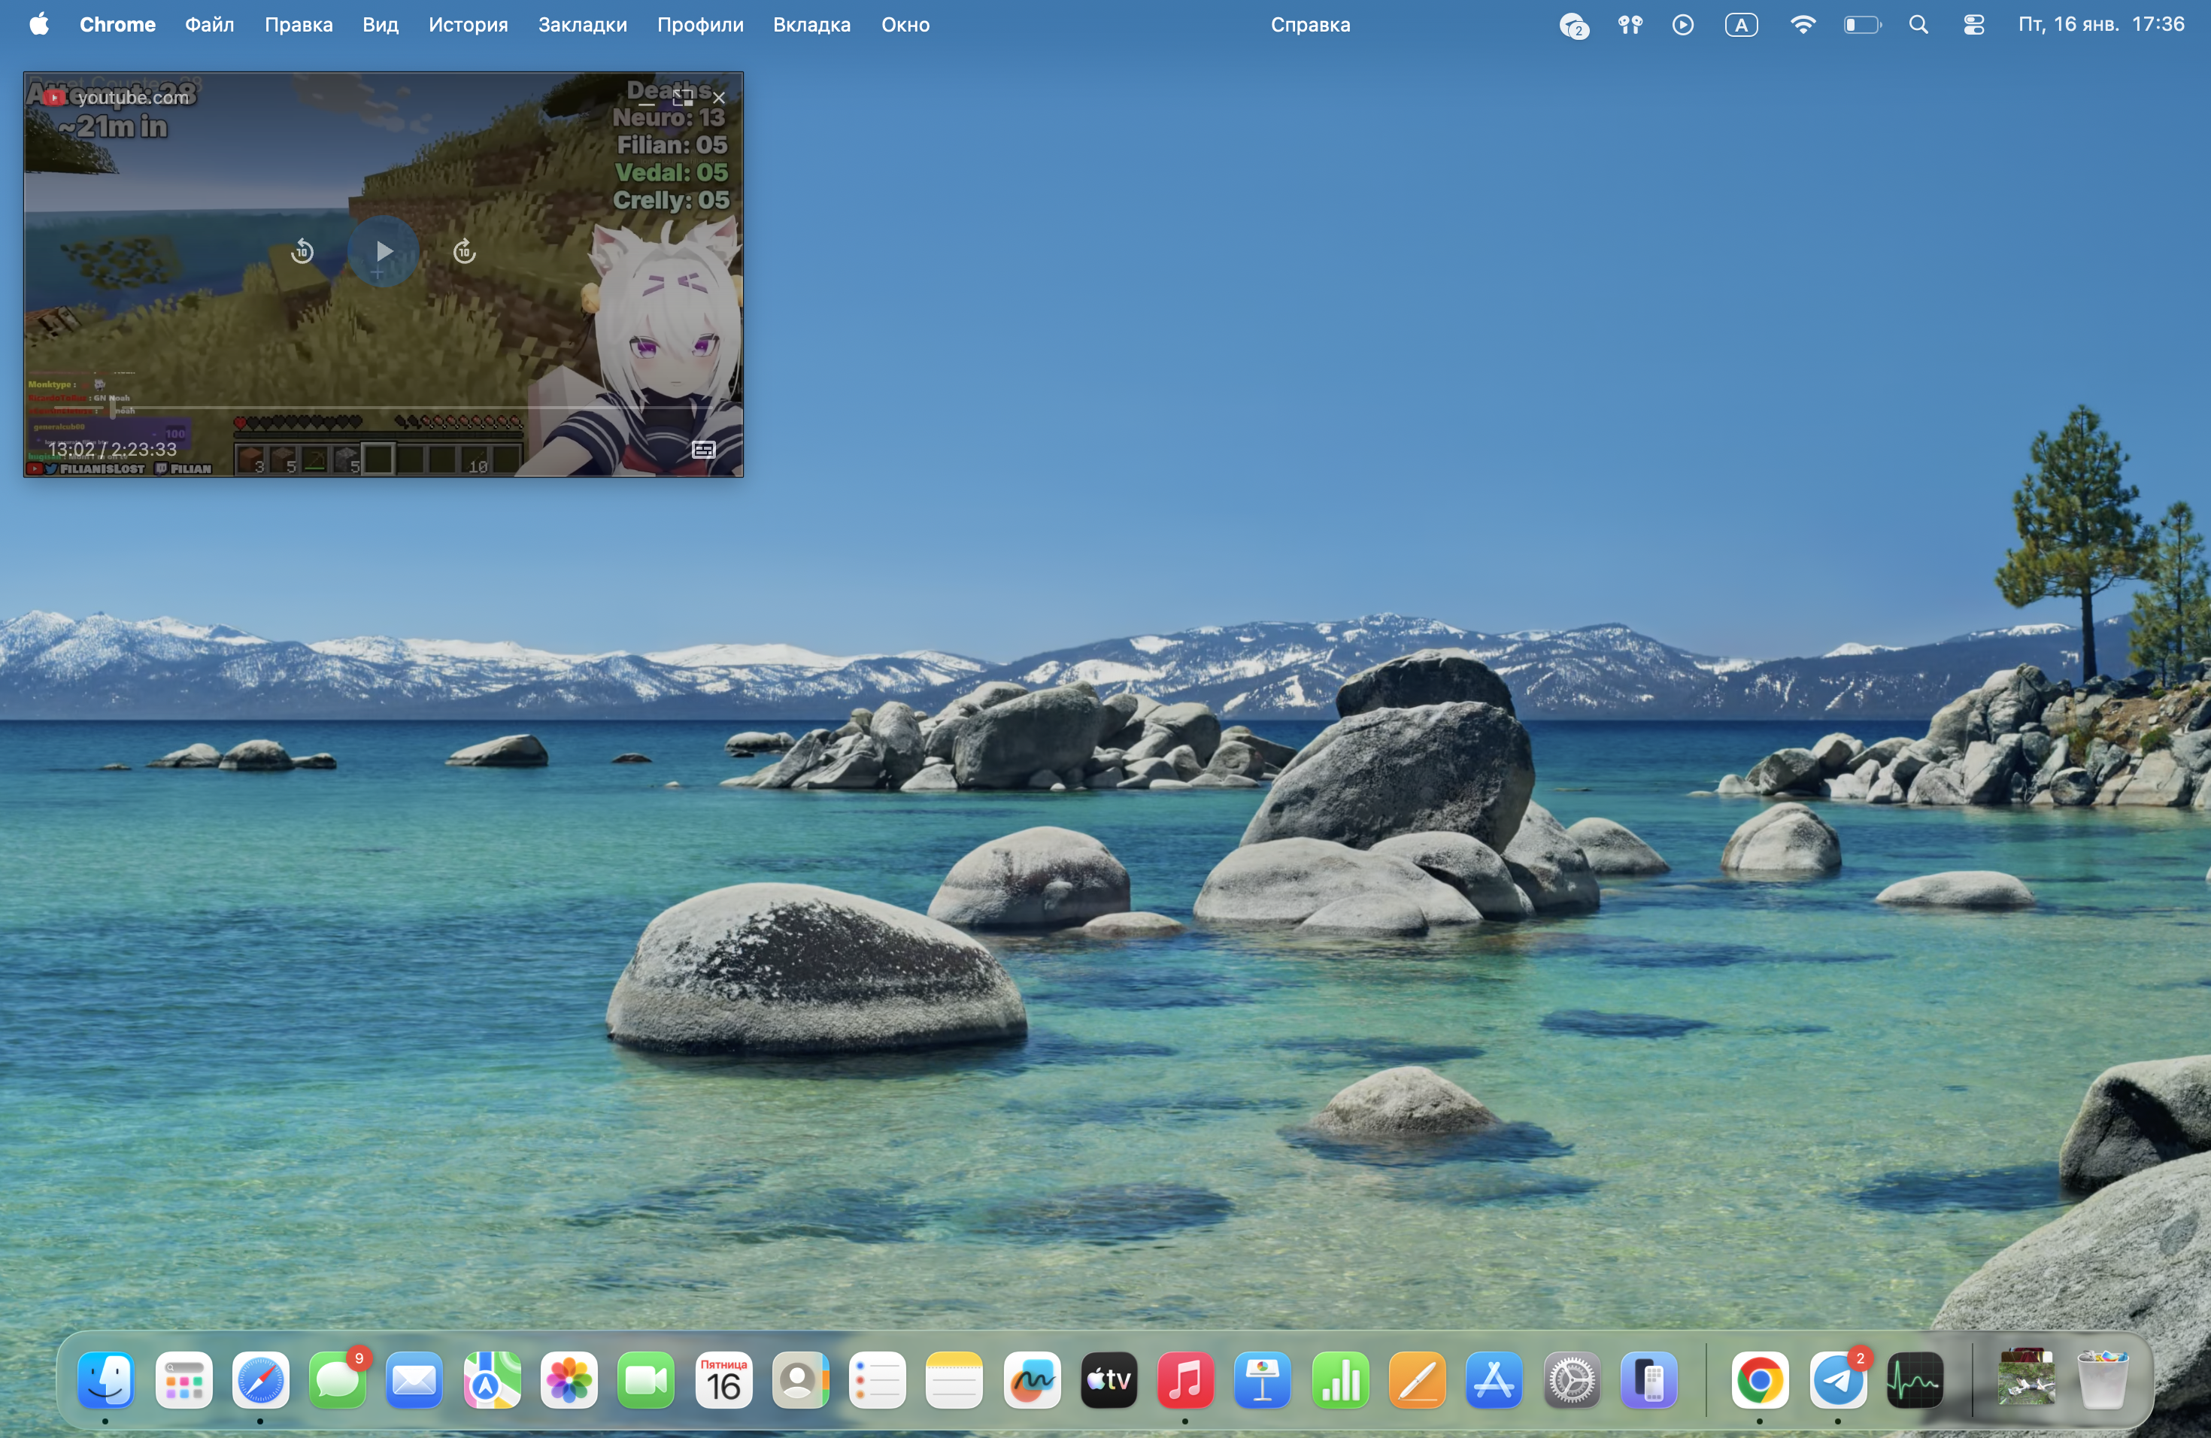2211x1438 pixels.
Task: Open Freeform app in the Dock
Action: (1031, 1382)
